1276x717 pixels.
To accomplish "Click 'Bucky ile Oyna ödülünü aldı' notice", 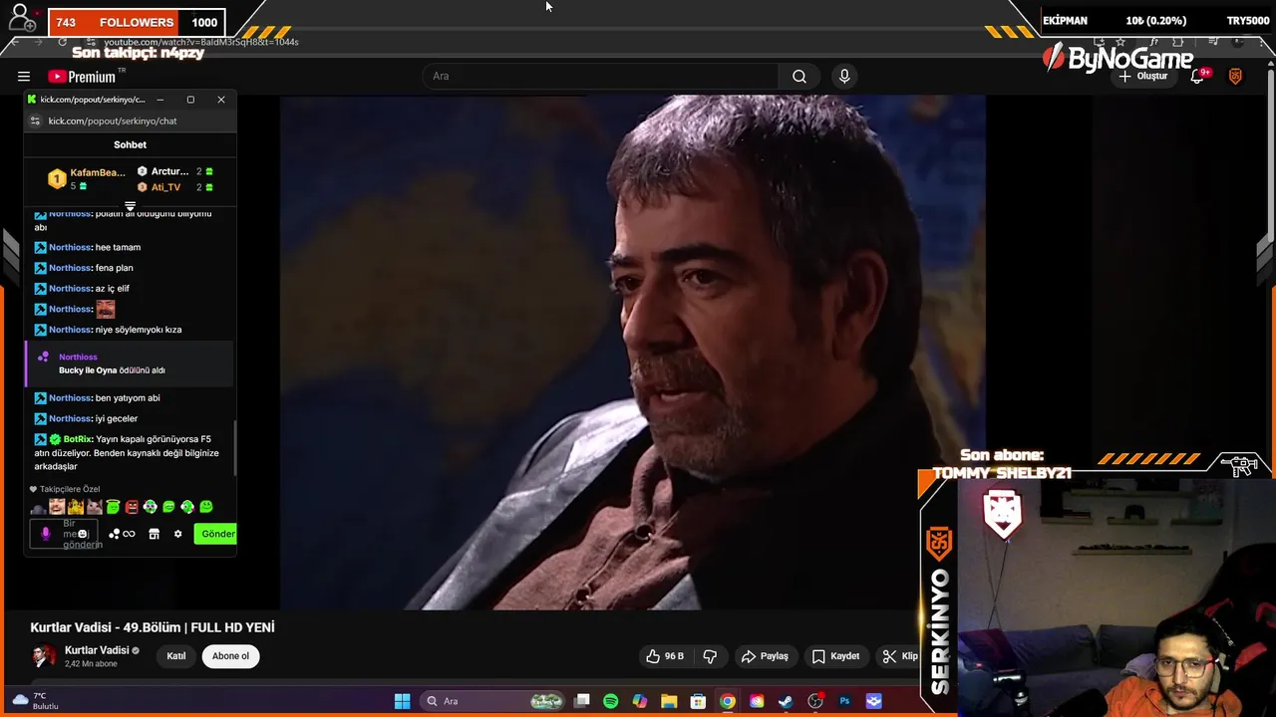I will (x=112, y=370).
